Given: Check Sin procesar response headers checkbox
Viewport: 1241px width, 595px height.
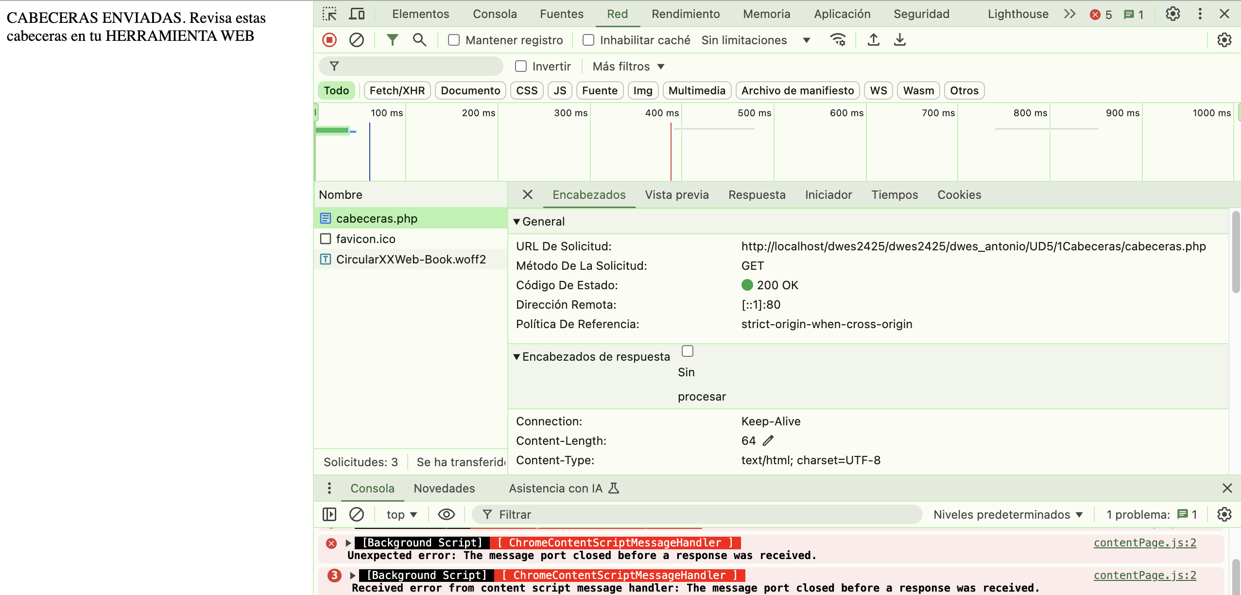Looking at the screenshot, I should click(x=688, y=351).
